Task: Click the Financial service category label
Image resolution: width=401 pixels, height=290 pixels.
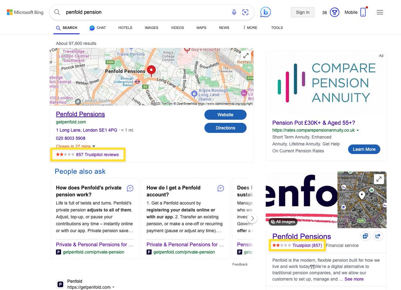Action: coord(342,245)
